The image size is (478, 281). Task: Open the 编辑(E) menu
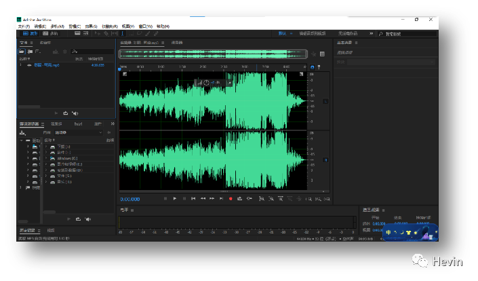tap(40, 26)
